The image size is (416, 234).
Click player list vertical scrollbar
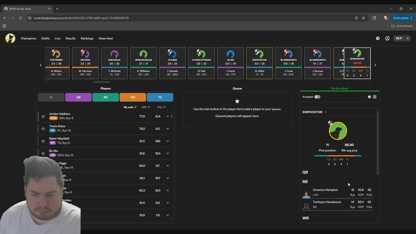[x=172, y=115]
